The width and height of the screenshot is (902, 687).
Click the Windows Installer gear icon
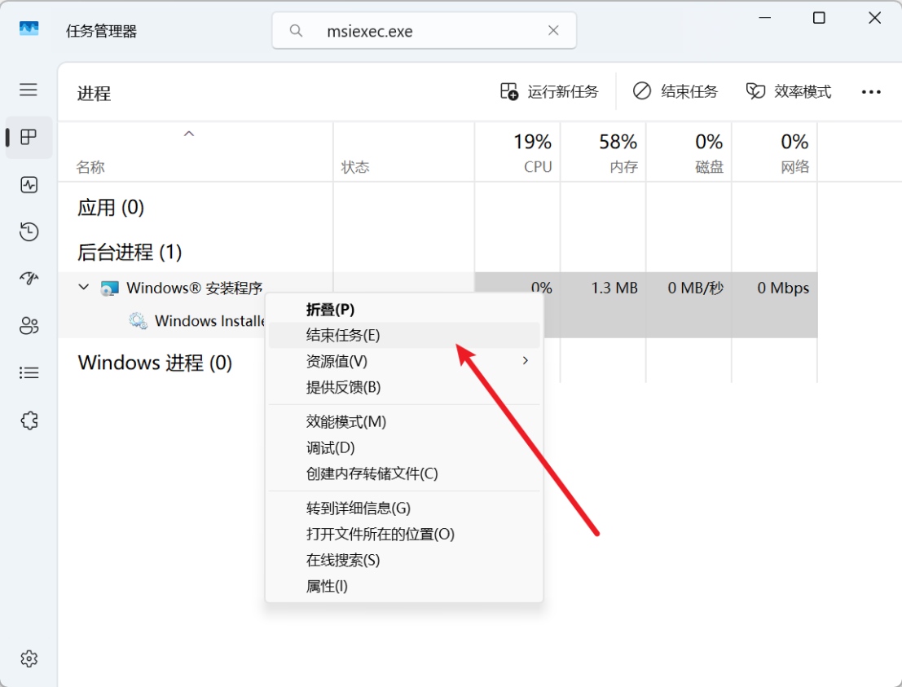point(138,320)
